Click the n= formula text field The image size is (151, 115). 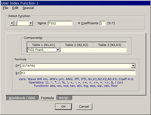[76, 66]
